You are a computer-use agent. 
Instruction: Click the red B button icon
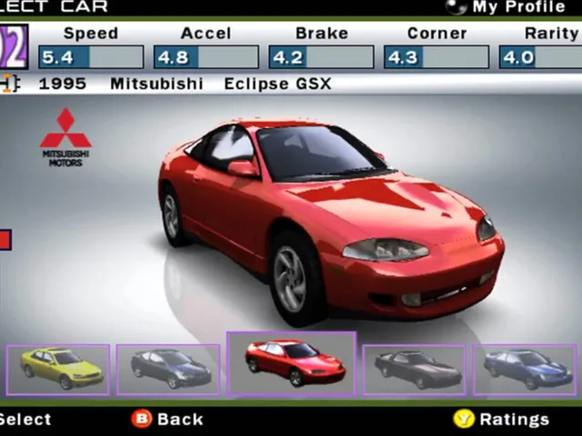coord(142,419)
